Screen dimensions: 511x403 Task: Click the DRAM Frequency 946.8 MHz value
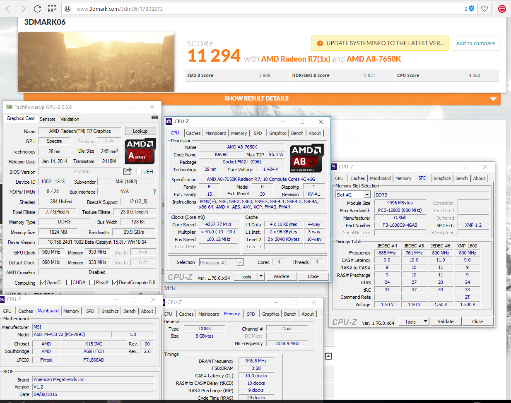(x=256, y=361)
